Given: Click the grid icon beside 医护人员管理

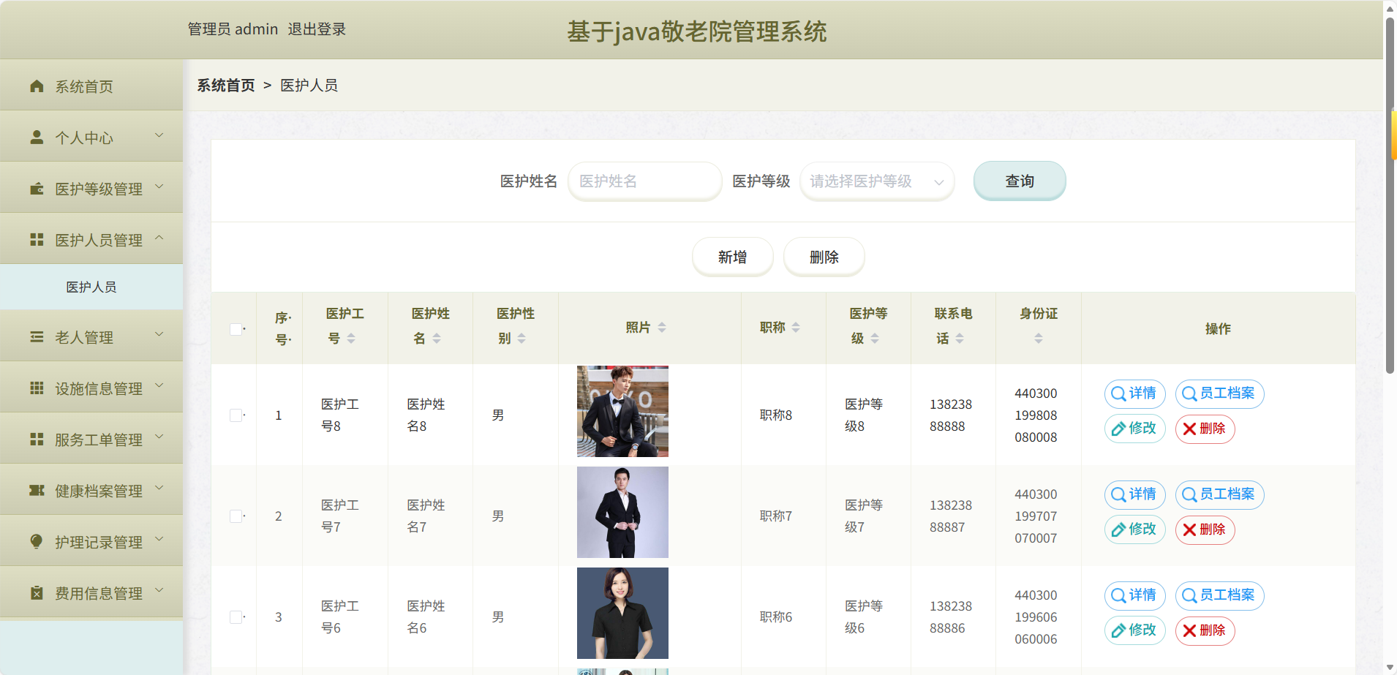Looking at the screenshot, I should click(37, 240).
